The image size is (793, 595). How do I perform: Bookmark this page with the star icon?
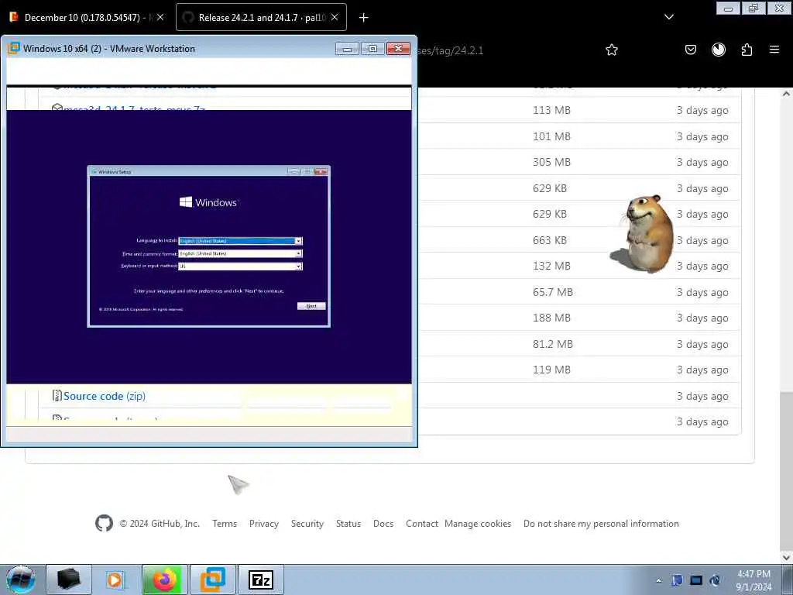click(612, 50)
